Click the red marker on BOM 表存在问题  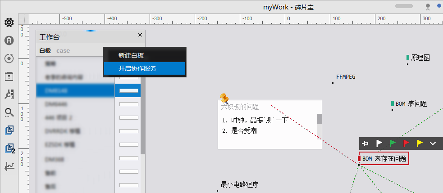(359, 158)
